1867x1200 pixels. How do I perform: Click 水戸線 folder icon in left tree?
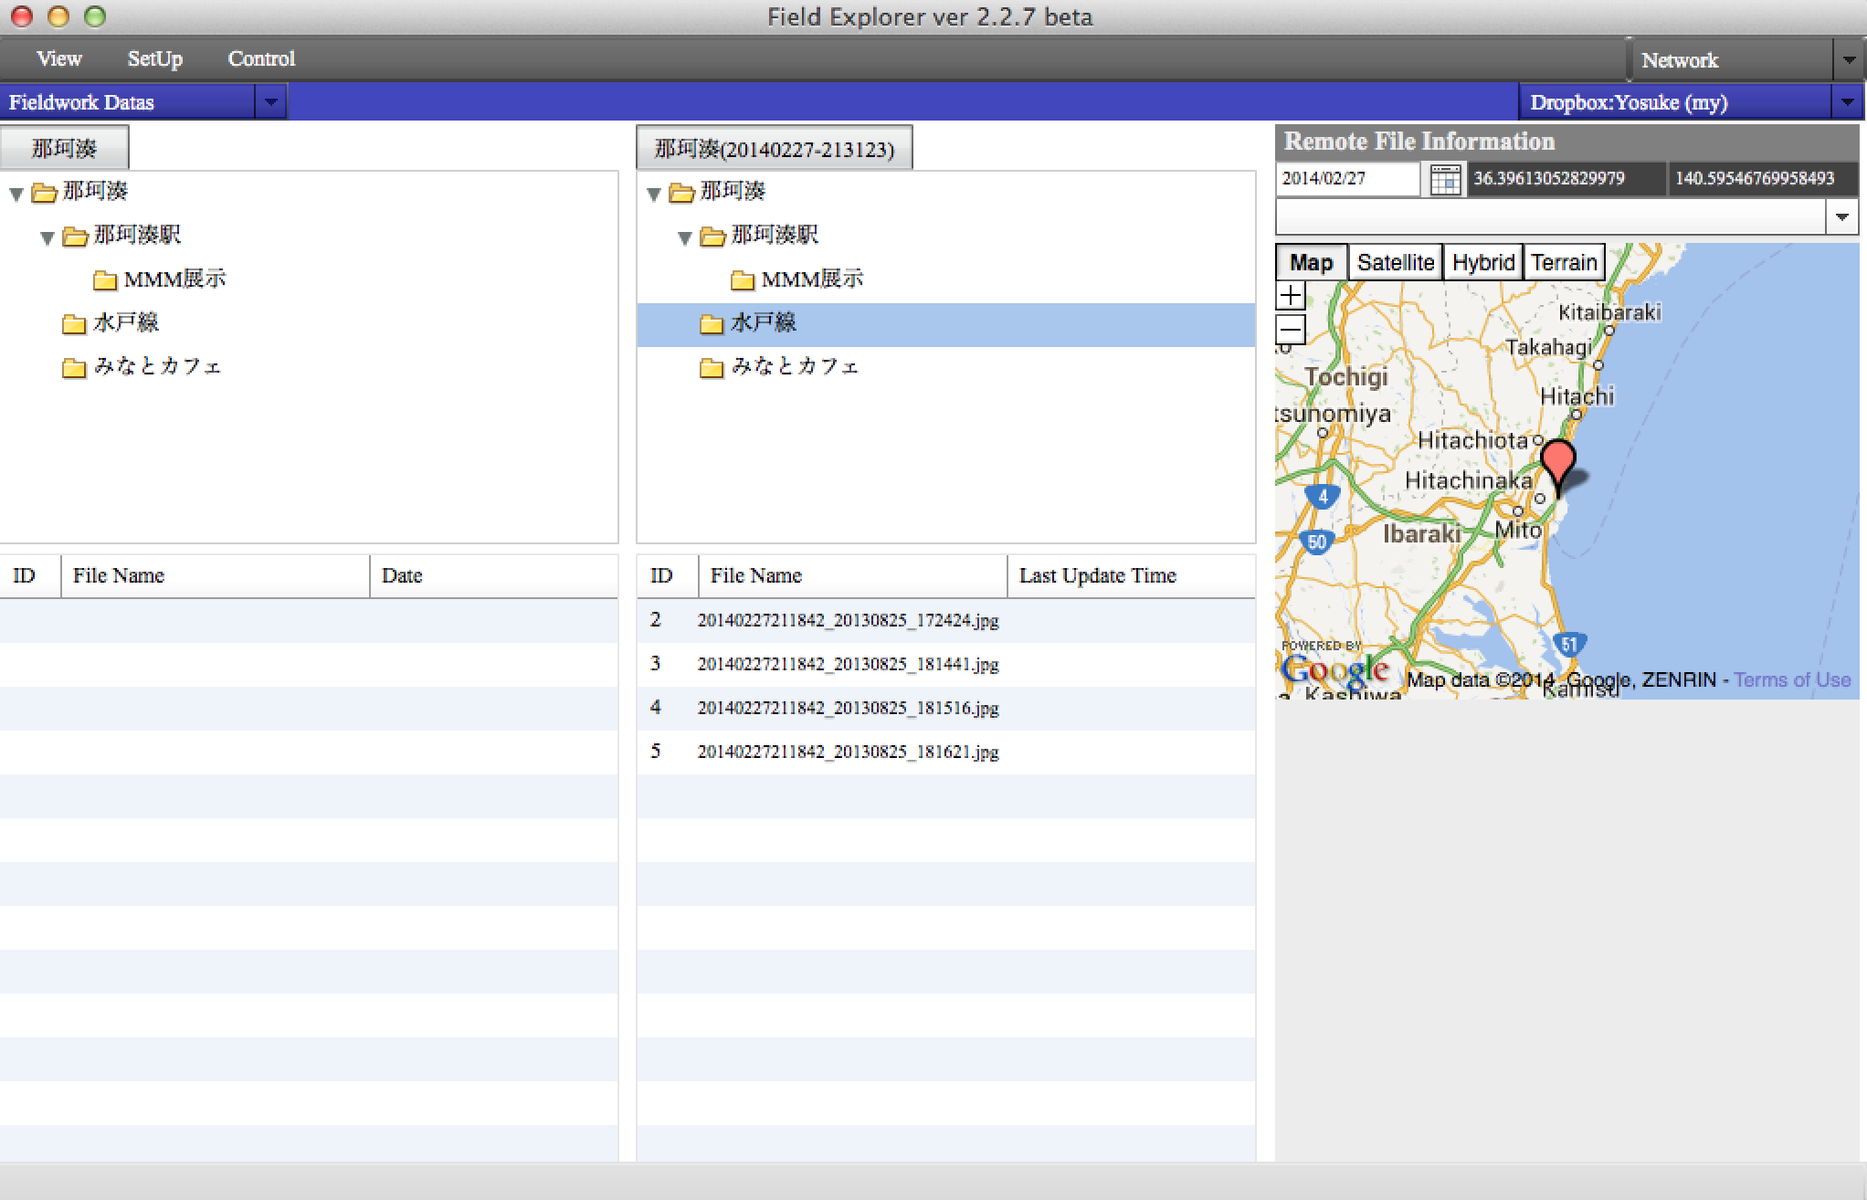point(73,323)
